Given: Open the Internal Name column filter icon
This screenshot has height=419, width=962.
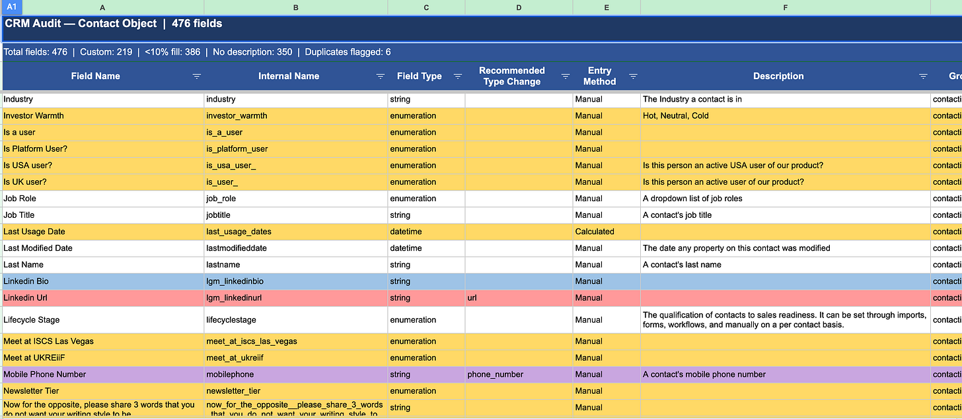Looking at the screenshot, I should click(x=380, y=77).
